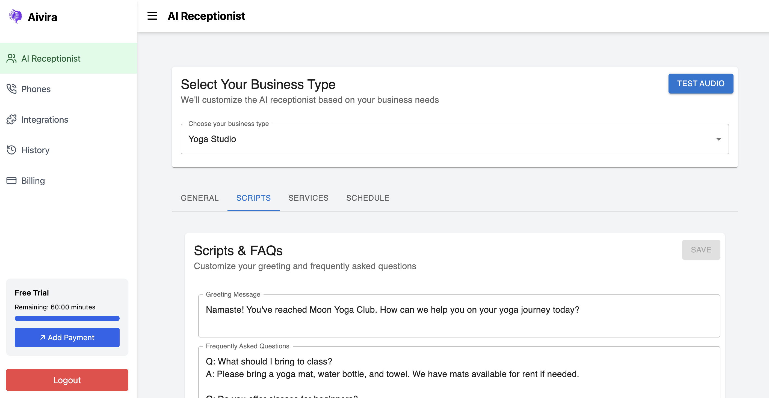
Task: Select the Scripts tab
Action: (x=253, y=198)
